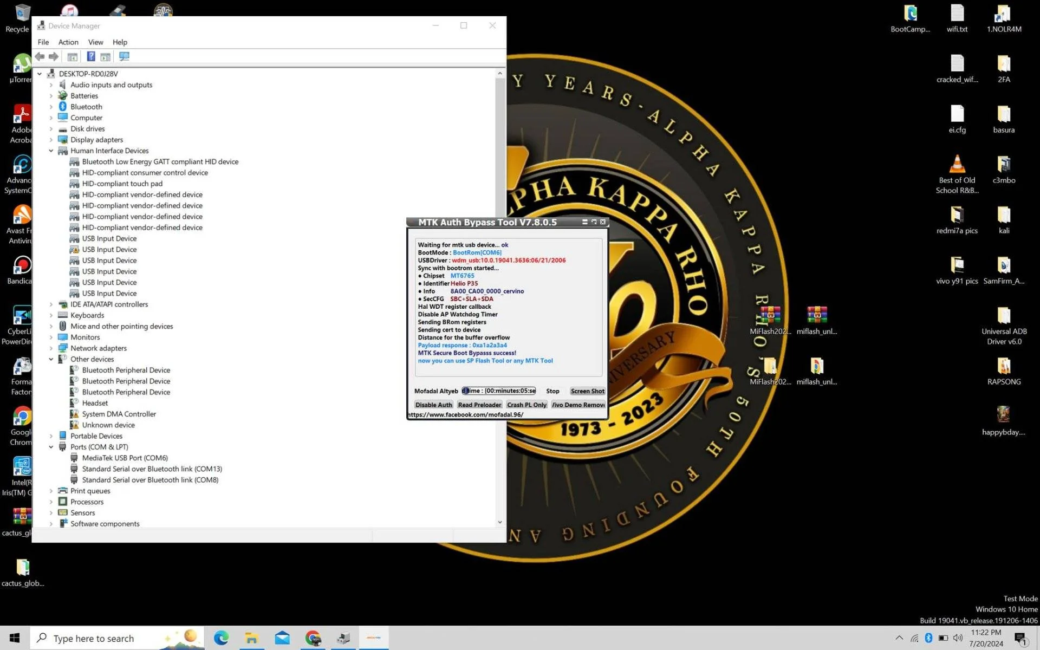Image resolution: width=1040 pixels, height=650 pixels.
Task: Select the 2FA folder on the desktop
Action: pos(1004,69)
